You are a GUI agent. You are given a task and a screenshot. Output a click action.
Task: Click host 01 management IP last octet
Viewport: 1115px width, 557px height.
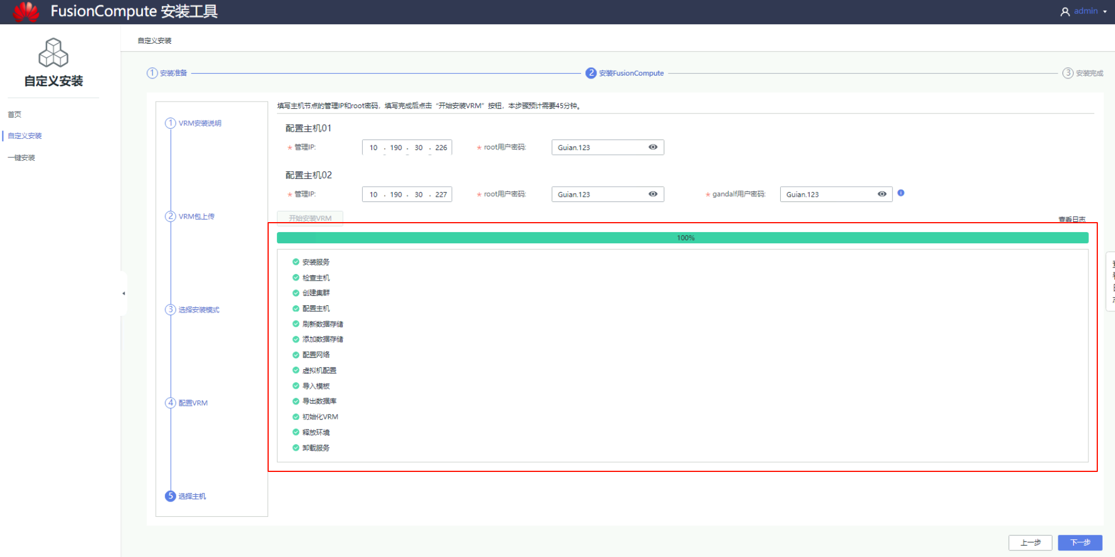(441, 148)
